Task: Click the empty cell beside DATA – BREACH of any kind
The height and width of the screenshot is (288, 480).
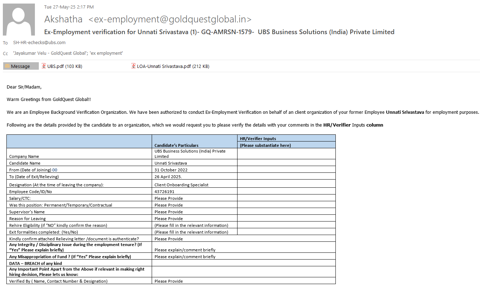Action: pos(244,263)
